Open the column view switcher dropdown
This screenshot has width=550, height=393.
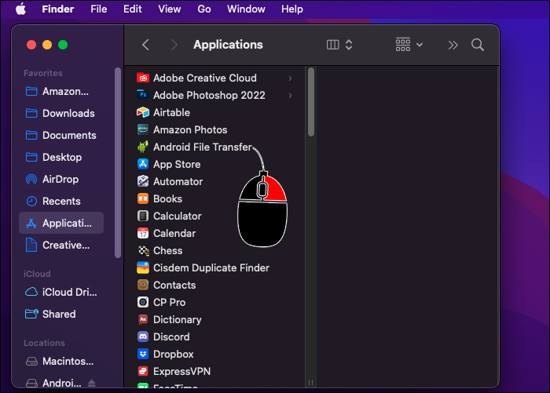[x=339, y=45]
